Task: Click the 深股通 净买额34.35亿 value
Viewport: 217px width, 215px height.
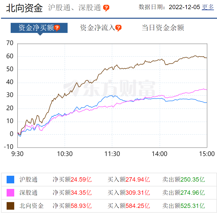Action: point(72,193)
